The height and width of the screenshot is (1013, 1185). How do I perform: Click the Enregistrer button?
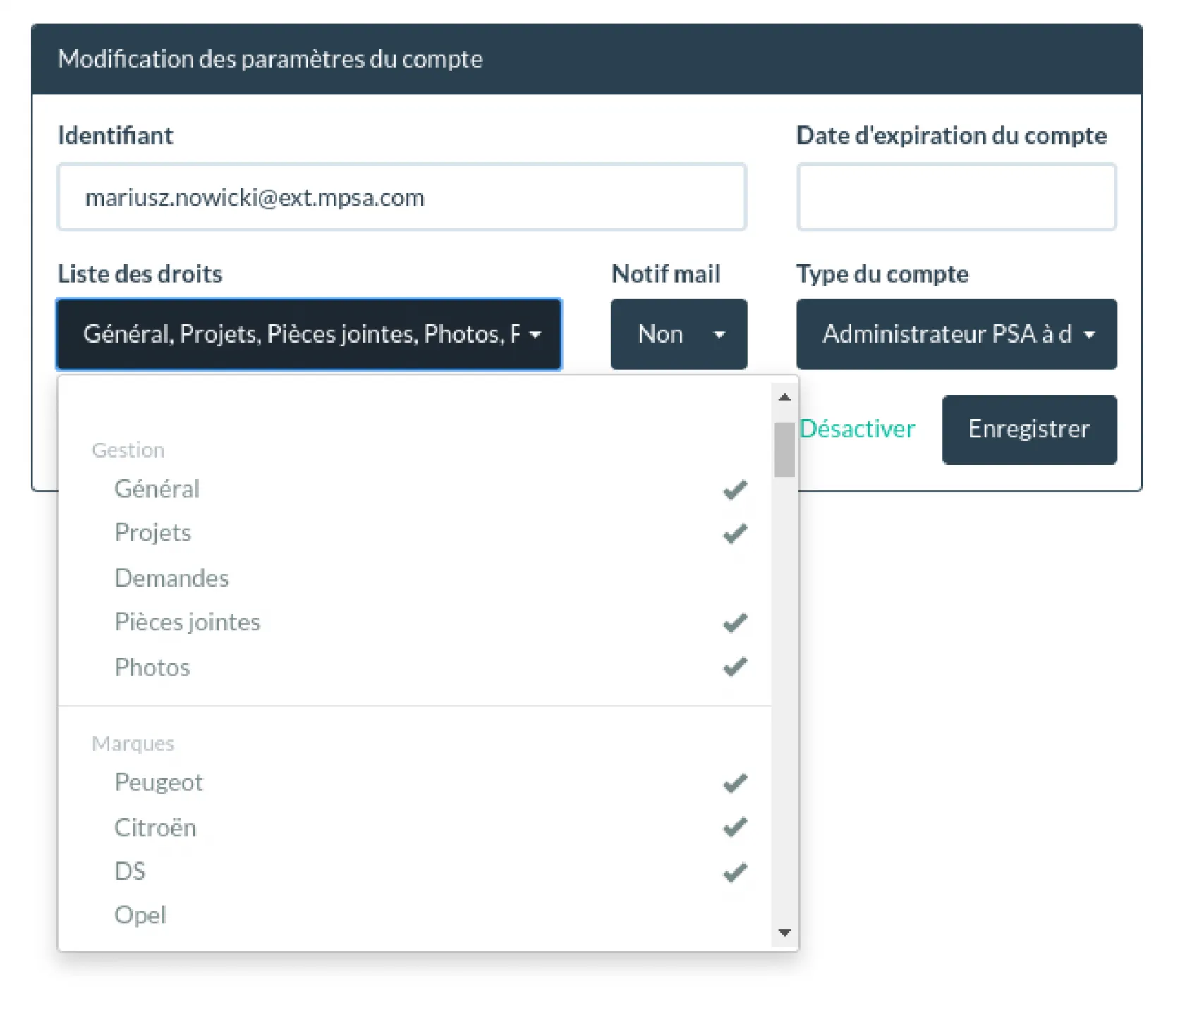coord(1029,429)
